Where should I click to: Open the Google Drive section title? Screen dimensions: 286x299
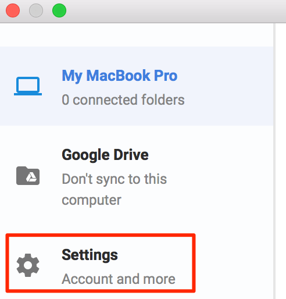105,155
